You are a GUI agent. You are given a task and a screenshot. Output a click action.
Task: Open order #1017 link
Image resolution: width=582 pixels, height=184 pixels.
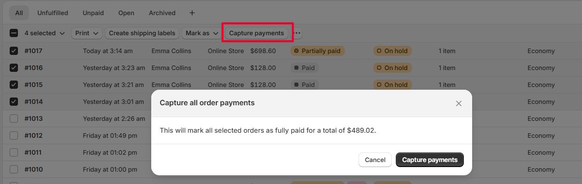click(33, 51)
